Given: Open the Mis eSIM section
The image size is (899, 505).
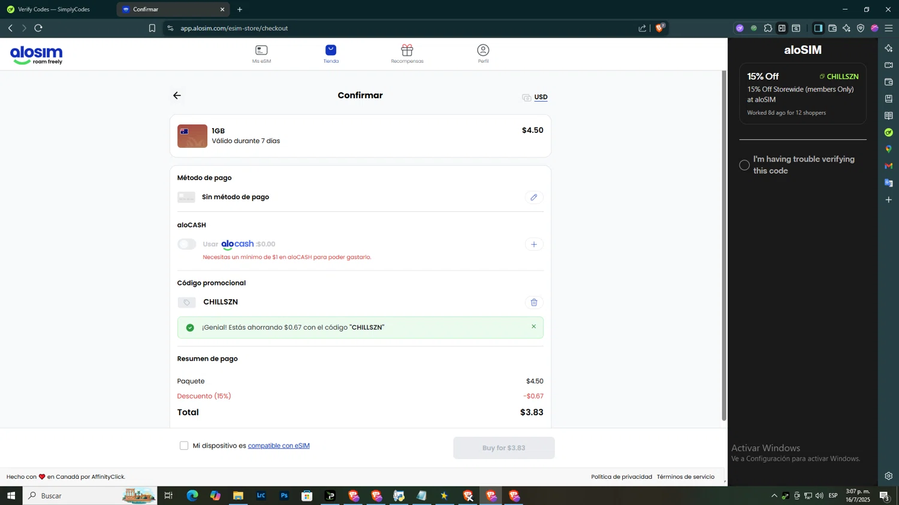Looking at the screenshot, I should 261,54.
